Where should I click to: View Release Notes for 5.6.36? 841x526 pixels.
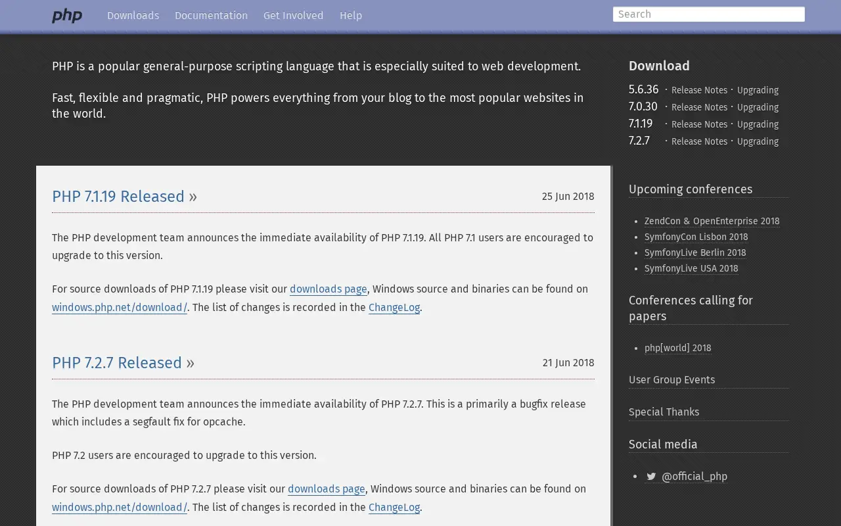tap(699, 90)
